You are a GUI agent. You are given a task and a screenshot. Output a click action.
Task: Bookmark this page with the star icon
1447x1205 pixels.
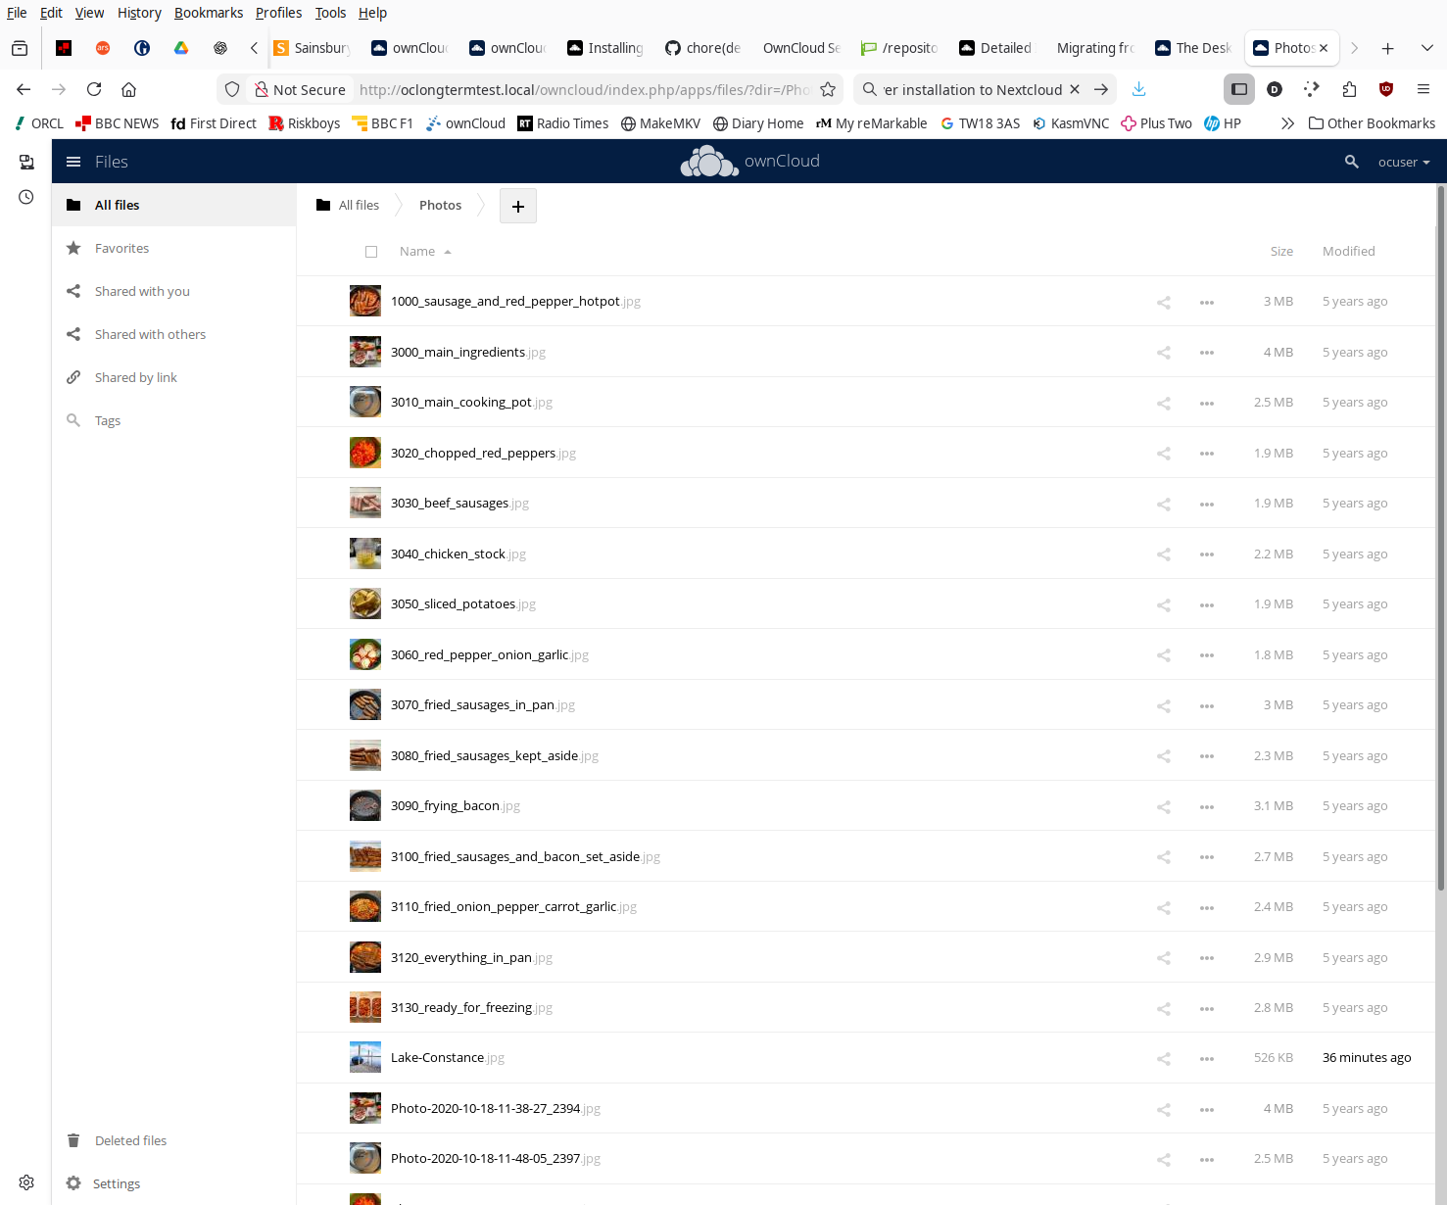tap(828, 89)
